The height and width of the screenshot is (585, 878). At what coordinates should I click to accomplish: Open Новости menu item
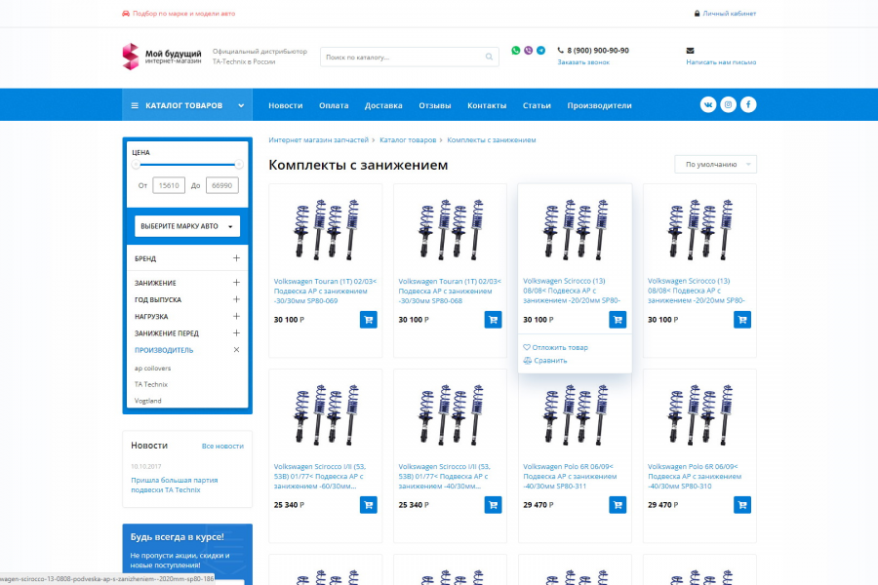[x=286, y=105]
